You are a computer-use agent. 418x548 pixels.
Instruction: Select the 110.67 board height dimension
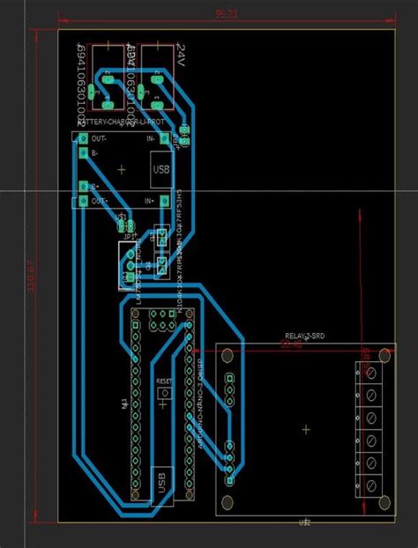click(x=30, y=278)
